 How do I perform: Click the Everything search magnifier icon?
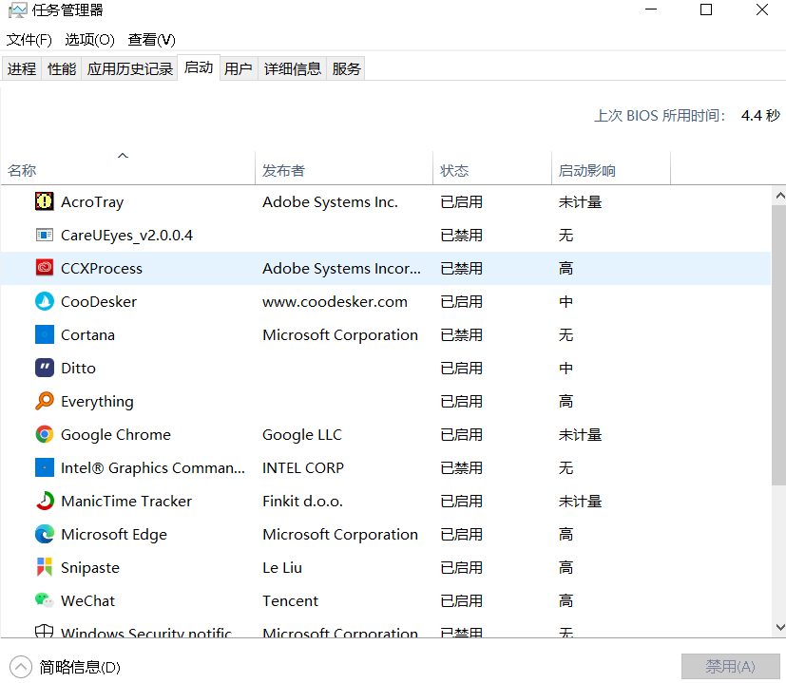pos(44,401)
